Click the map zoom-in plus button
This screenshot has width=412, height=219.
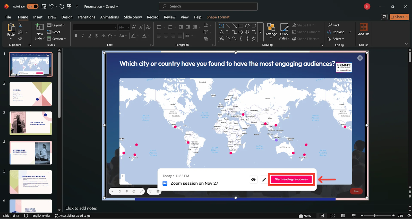point(123,176)
